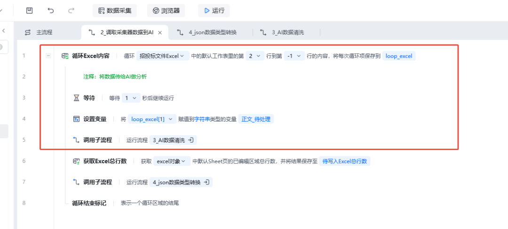
Task: Click the 主流程 tab flow icon
Action: [x=28, y=32]
